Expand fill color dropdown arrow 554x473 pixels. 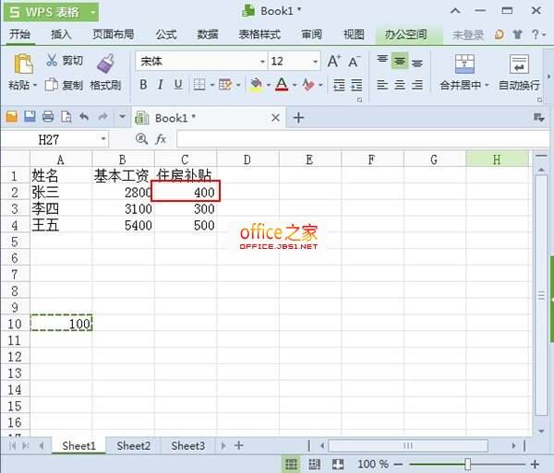[269, 85]
